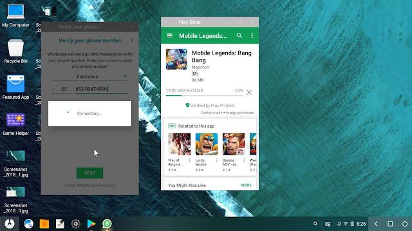Click the volume speaker tray icon
Image resolution: width=412 pixels, height=231 pixels.
(x=339, y=224)
